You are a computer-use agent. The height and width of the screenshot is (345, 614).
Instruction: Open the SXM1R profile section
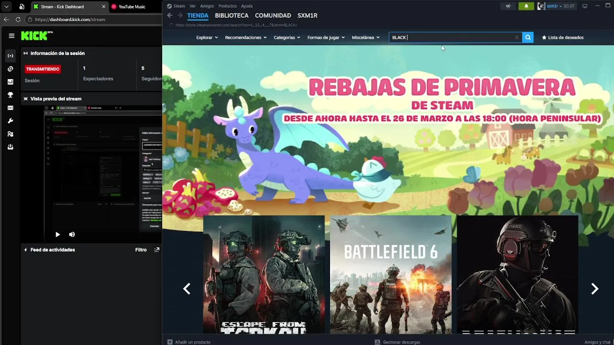tap(307, 15)
